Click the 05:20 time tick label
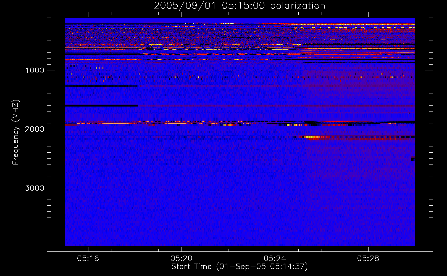Viewport: 447px width, 276px height. point(182,259)
